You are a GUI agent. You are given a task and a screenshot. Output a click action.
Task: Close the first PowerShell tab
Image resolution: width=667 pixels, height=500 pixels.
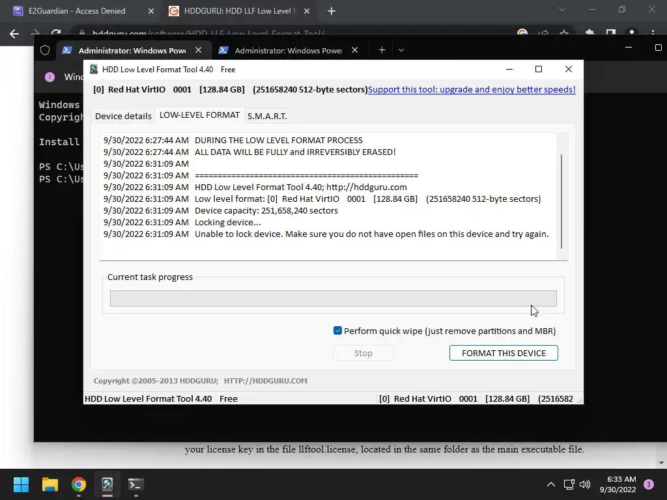point(198,50)
